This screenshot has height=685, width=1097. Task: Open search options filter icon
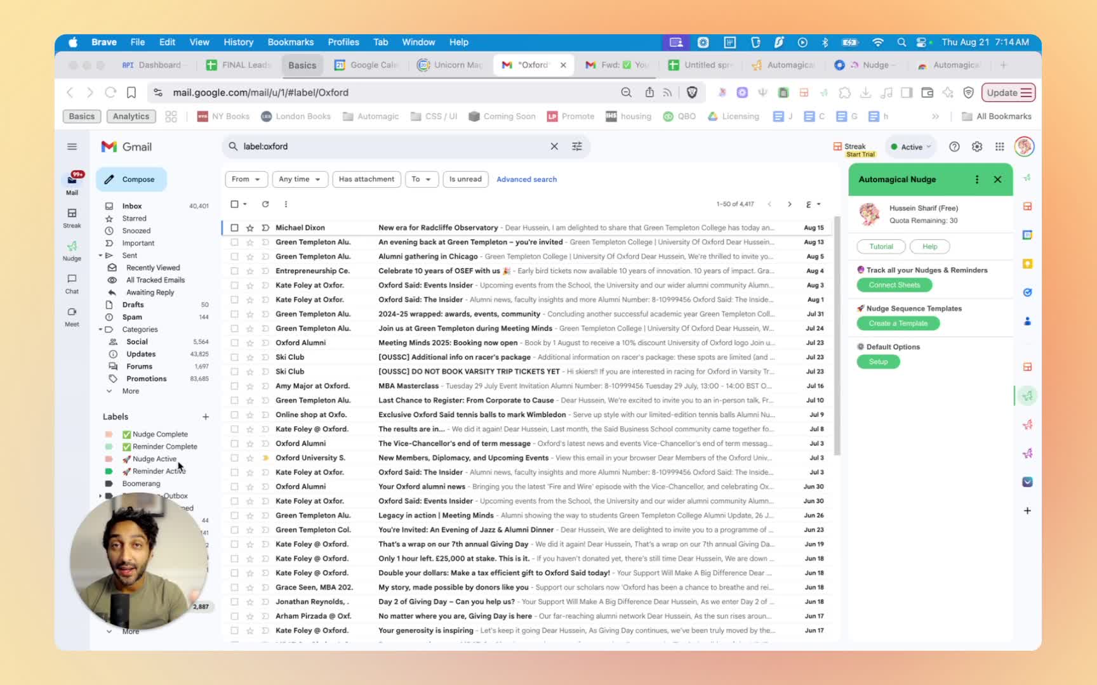point(577,147)
